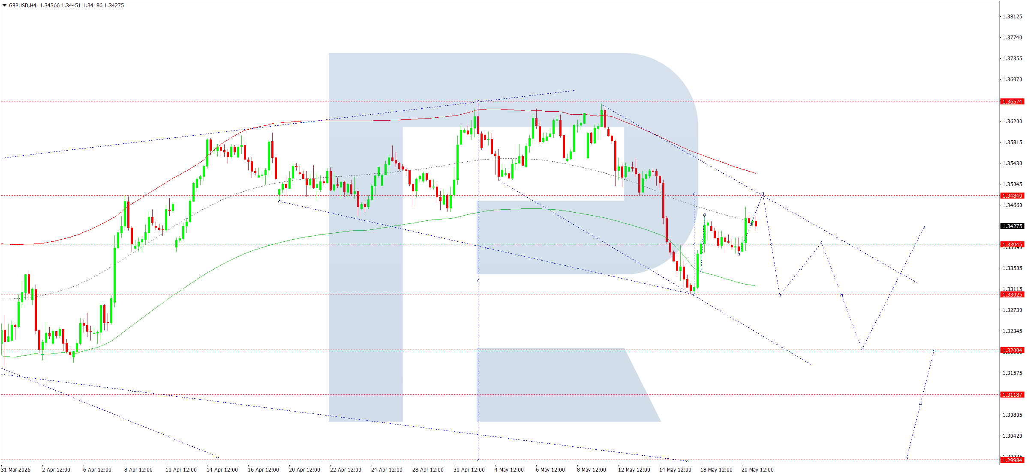
Task: Click the 8 Apr 12:00 date label
Action: point(138,469)
